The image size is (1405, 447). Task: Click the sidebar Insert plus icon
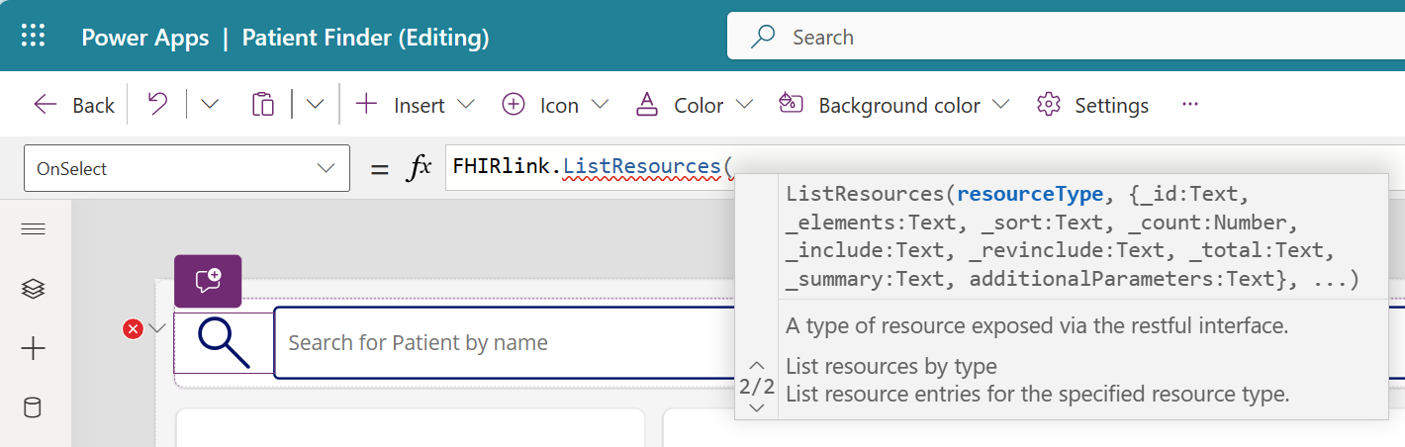[34, 348]
